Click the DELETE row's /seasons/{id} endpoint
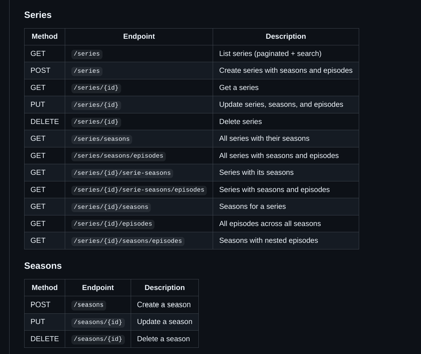The width and height of the screenshot is (421, 354). [98, 339]
